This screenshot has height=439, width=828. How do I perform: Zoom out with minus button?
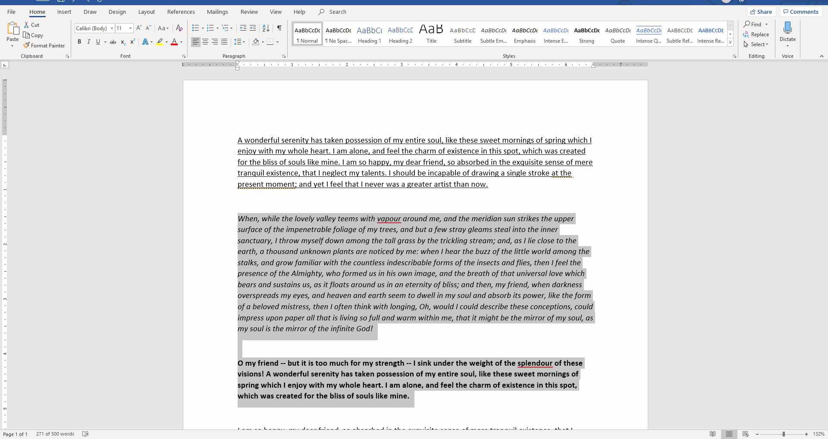click(757, 434)
